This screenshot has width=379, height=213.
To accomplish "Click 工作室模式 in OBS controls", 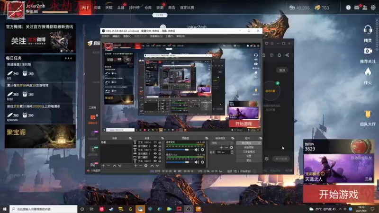I will click(x=249, y=151).
